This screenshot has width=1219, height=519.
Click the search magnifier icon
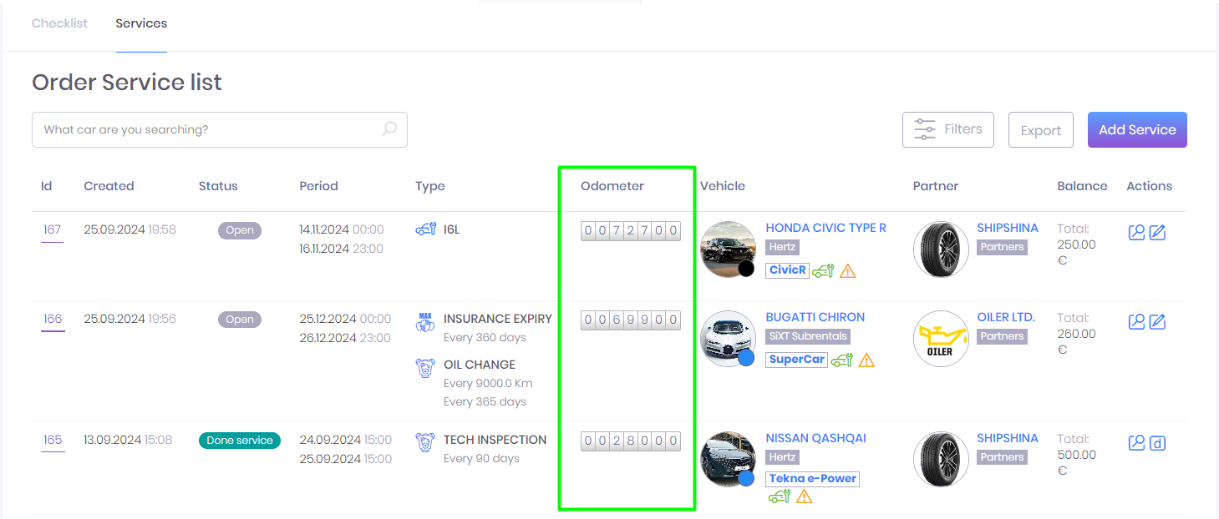[x=389, y=129]
